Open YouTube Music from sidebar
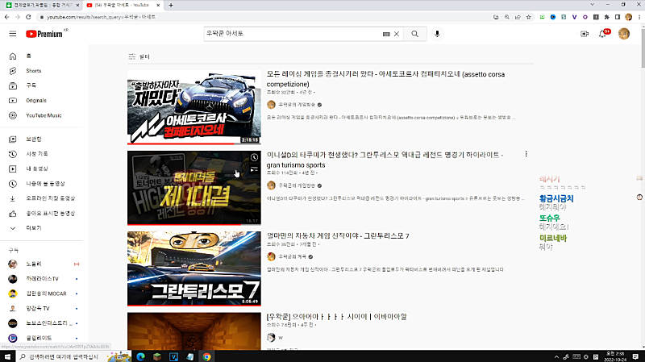This screenshot has height=362, width=645. [44, 115]
